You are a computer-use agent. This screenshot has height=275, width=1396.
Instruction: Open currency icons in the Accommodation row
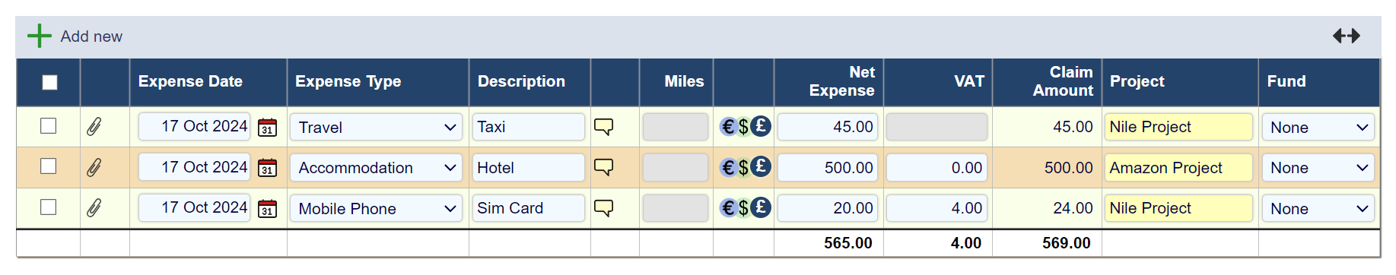pos(745,167)
